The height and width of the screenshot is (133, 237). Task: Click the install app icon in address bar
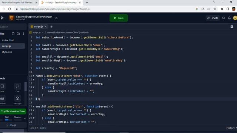[203, 9]
